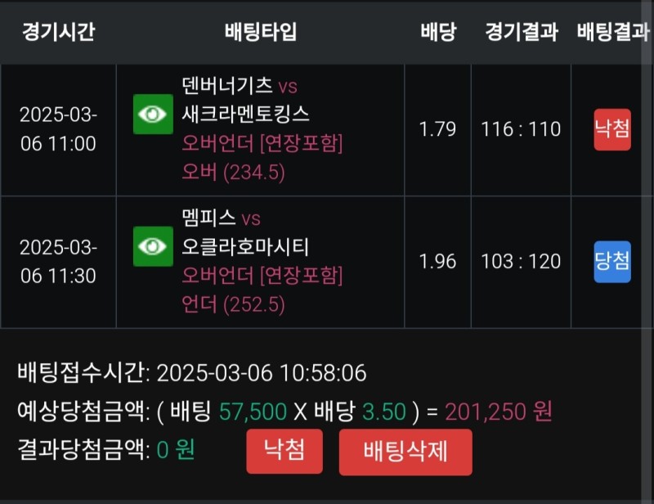Click the 멤피스 vs 오클라호마시티 match title
The height and width of the screenshot is (504, 654).
coord(245,232)
